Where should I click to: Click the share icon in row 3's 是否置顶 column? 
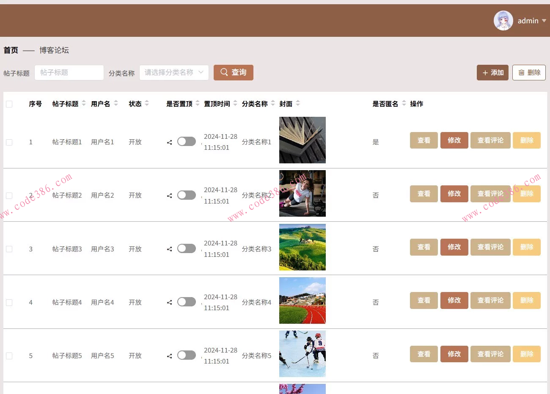point(169,249)
